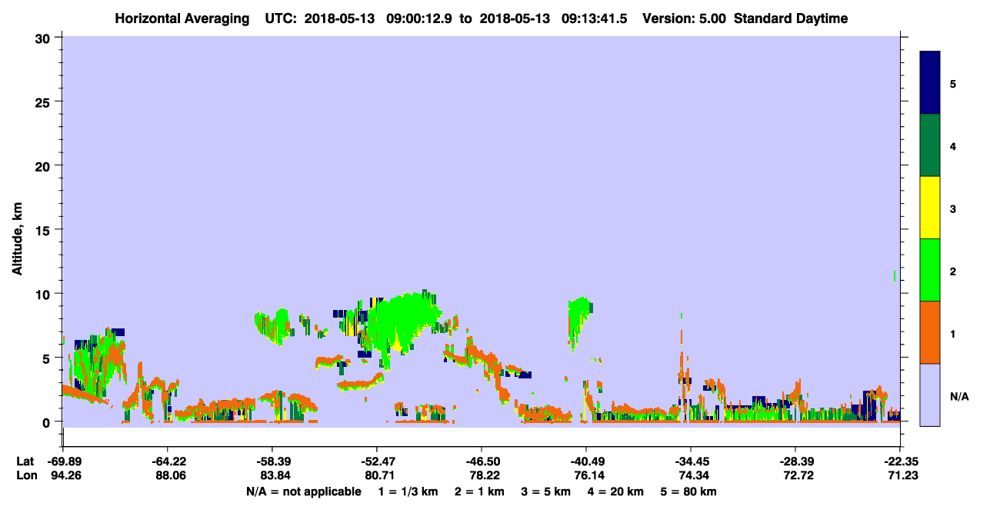Click the dark green 20 km colorbar segment
The height and width of the screenshot is (513, 1000).
tap(930, 145)
